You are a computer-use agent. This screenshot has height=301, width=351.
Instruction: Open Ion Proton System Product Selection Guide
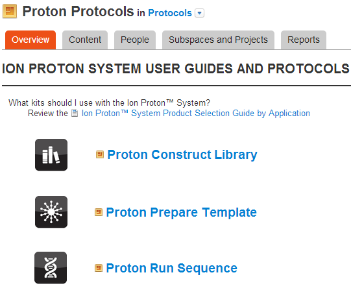pos(196,114)
